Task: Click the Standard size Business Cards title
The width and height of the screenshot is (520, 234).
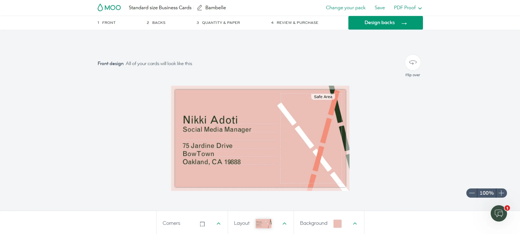Action: (x=160, y=8)
